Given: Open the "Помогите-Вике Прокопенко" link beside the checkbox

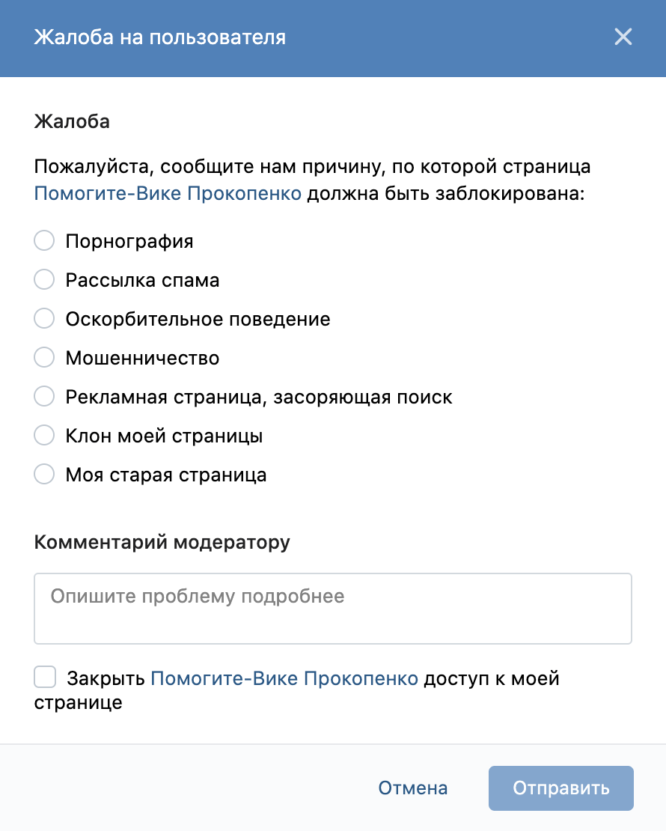Looking at the screenshot, I should click(x=284, y=679).
